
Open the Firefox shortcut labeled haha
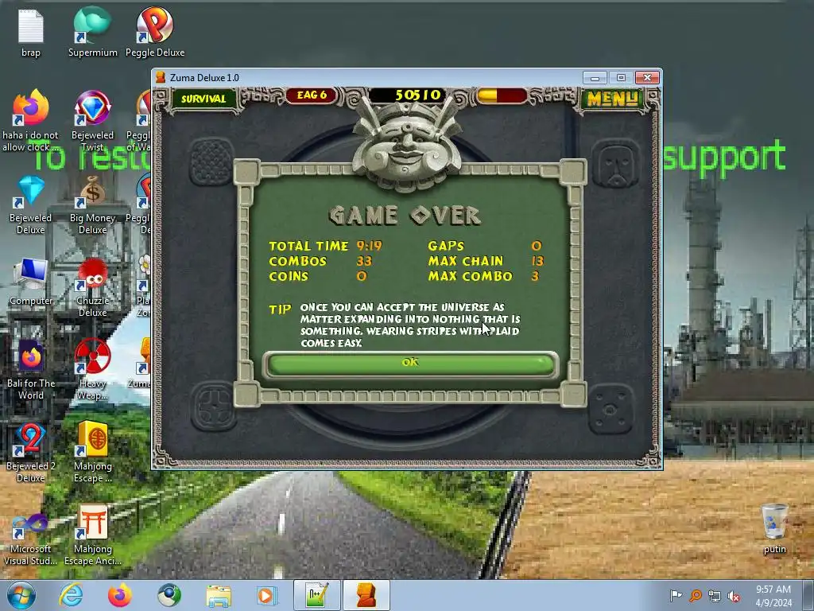(31, 121)
